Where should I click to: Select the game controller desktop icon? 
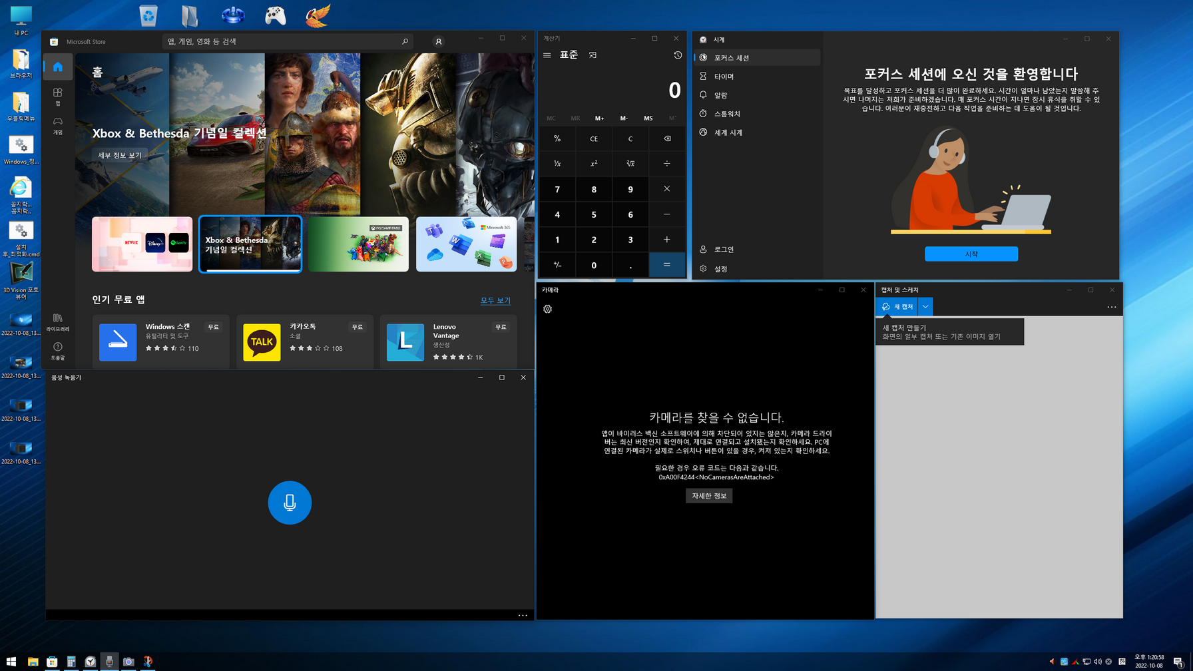pyautogui.click(x=276, y=15)
